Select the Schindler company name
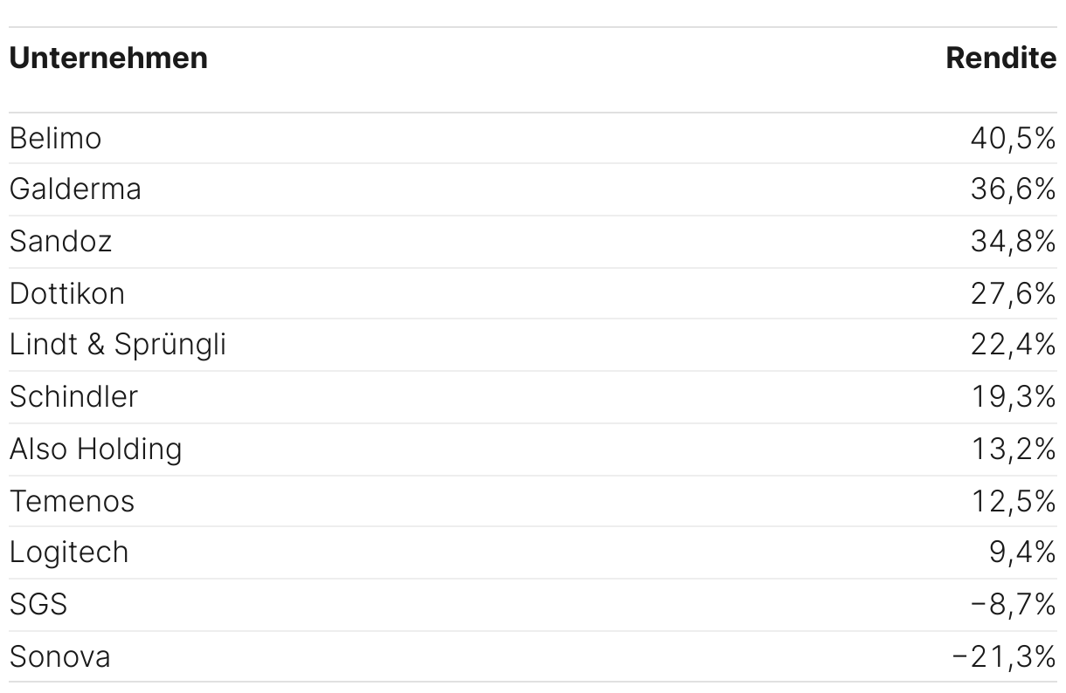 [x=73, y=397]
